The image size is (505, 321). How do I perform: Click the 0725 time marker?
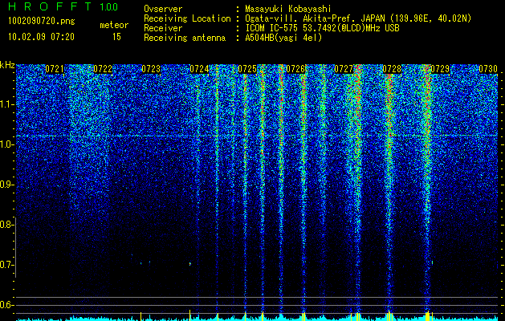pyautogui.click(x=247, y=69)
